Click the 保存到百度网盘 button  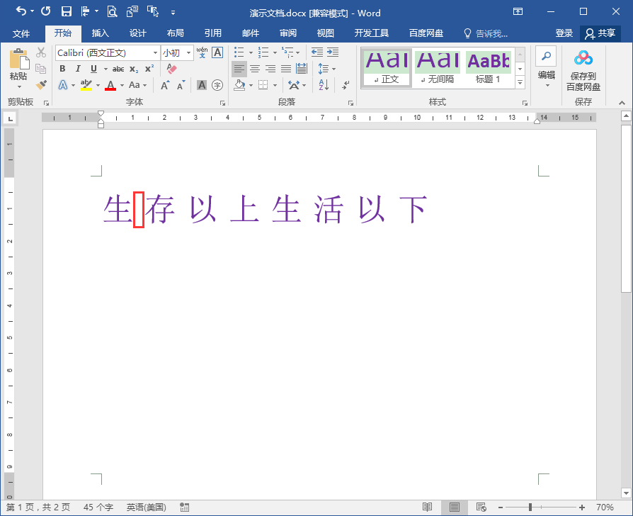(x=583, y=69)
